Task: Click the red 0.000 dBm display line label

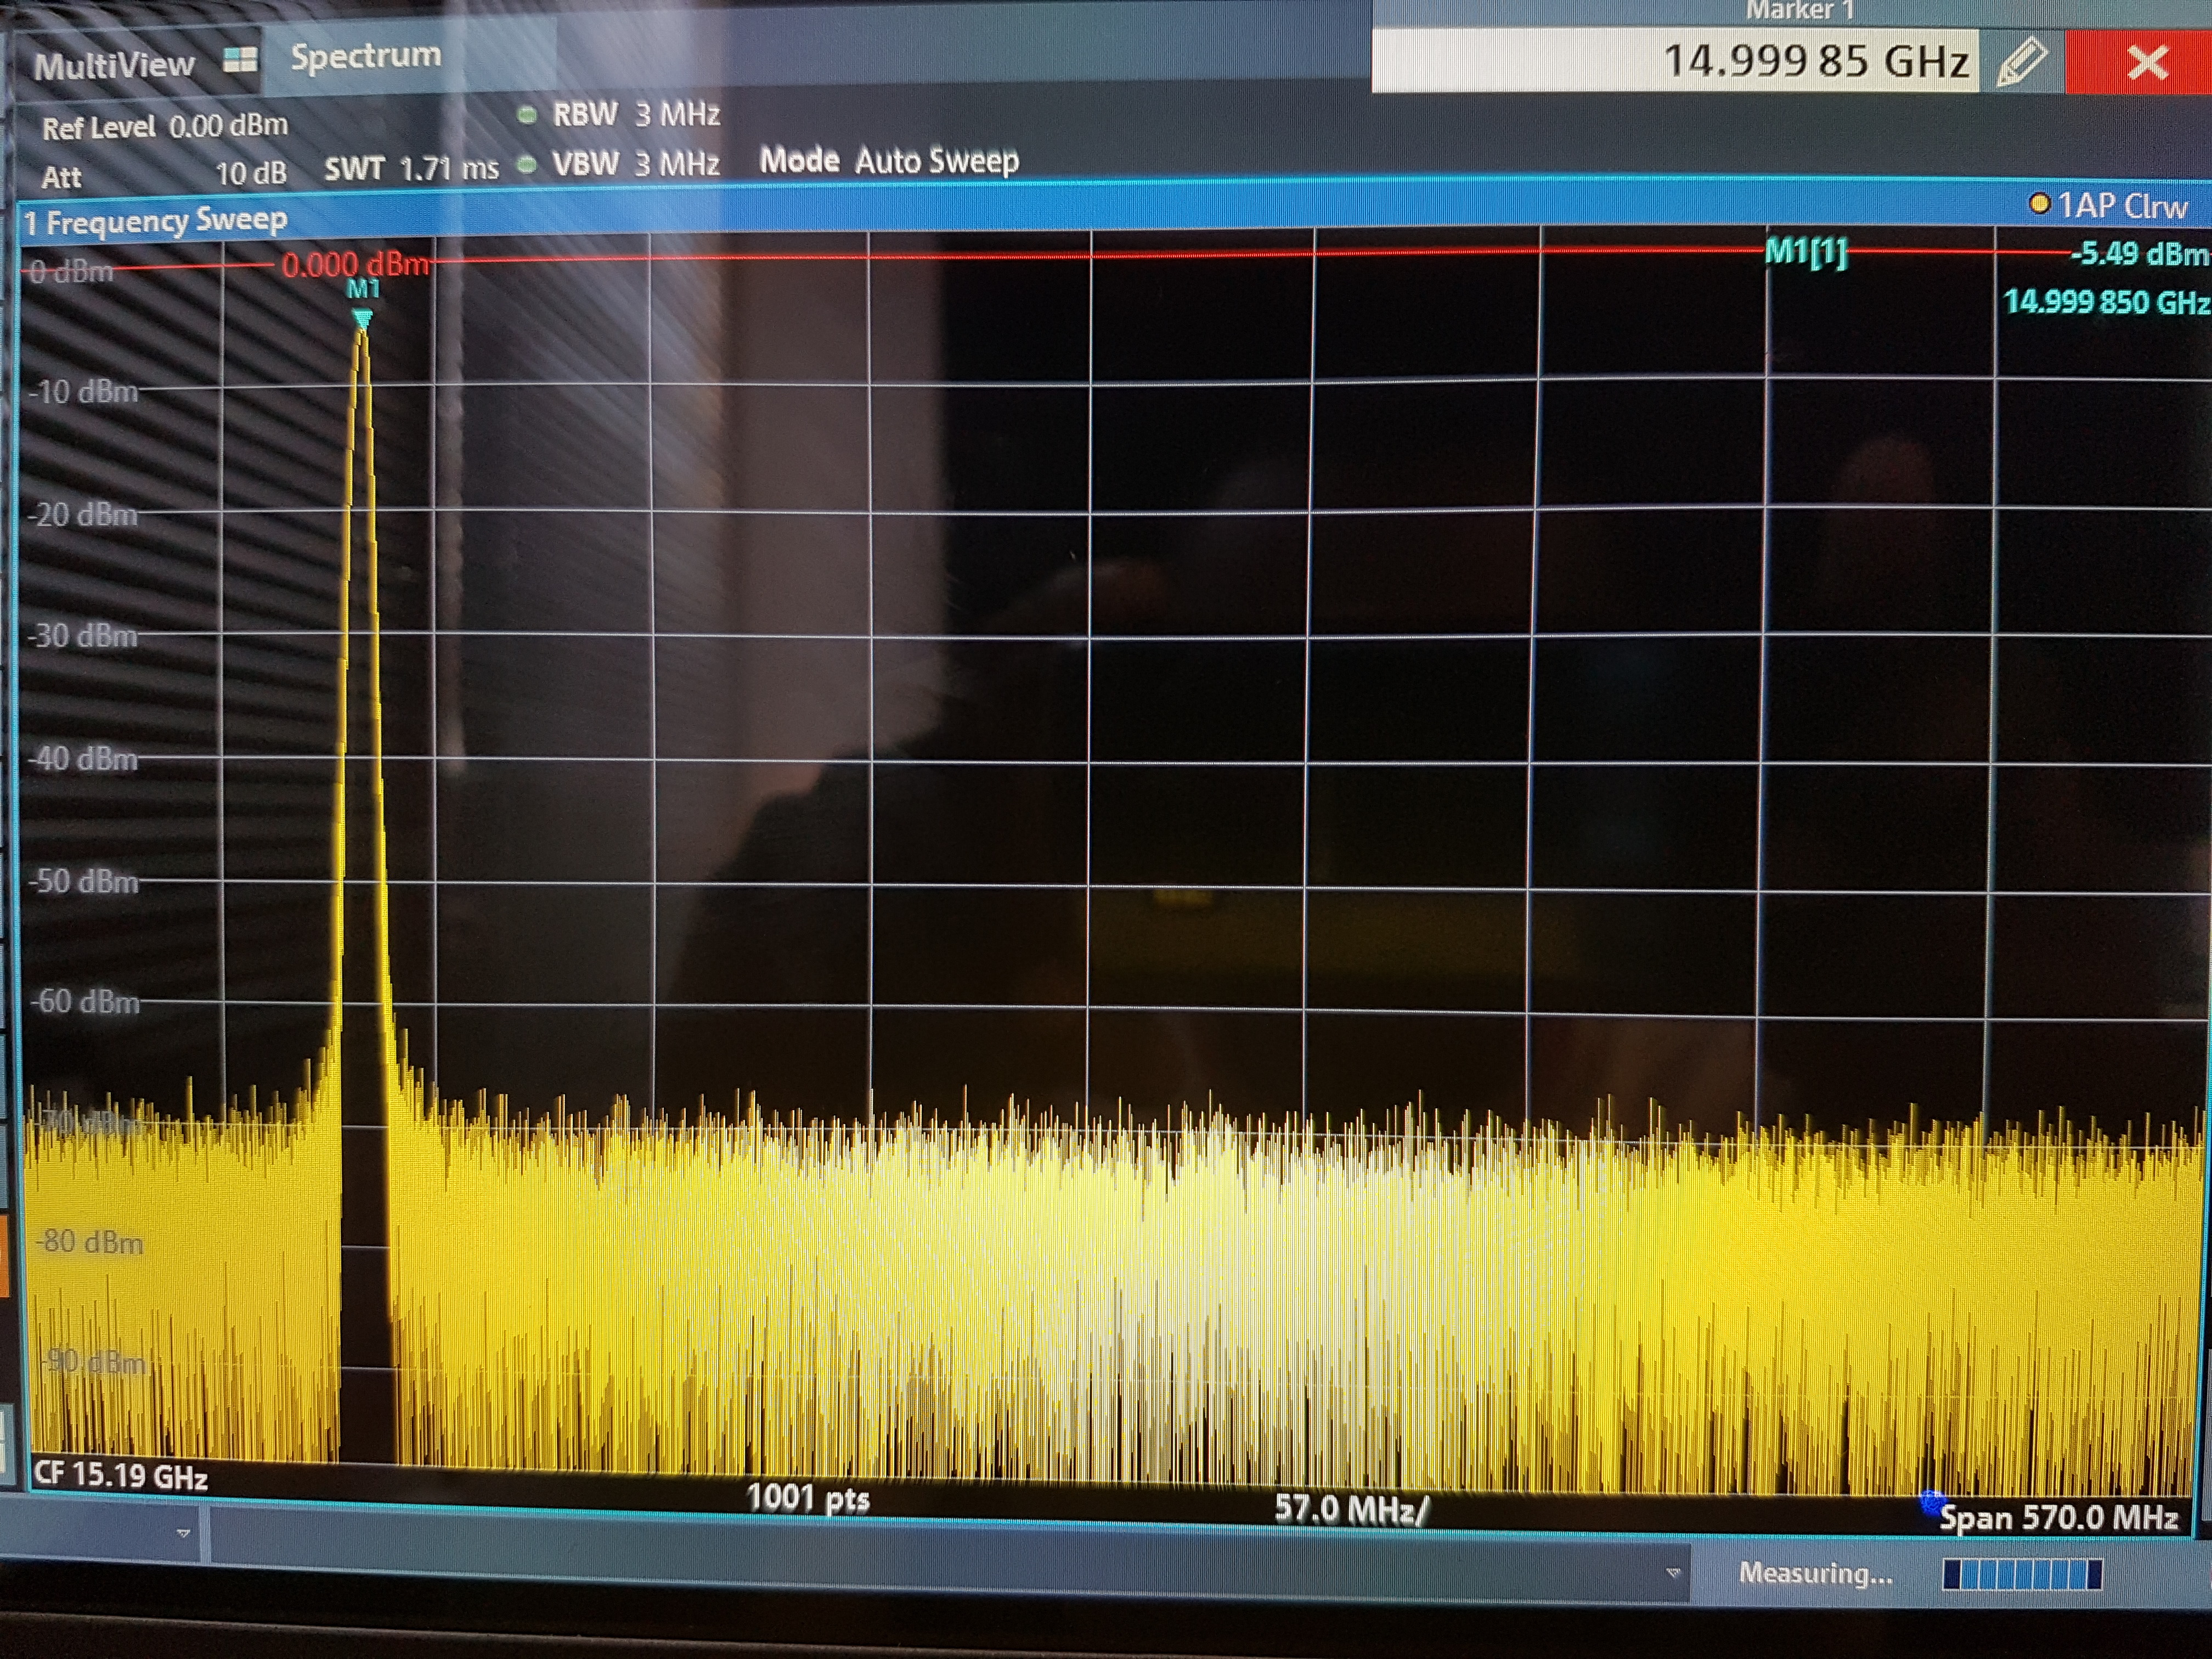Action: click(x=355, y=265)
